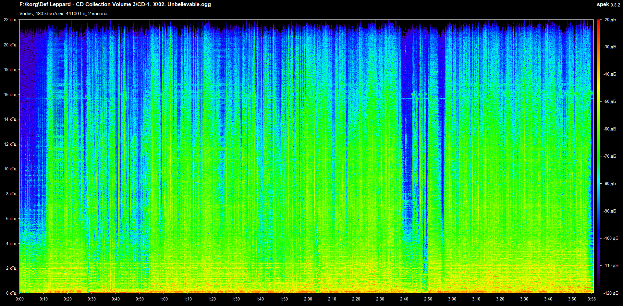Viewport: 623px width, 306px height.
Task: Click the Vorbis 480 кбит/сек codec info line
Action: point(63,14)
